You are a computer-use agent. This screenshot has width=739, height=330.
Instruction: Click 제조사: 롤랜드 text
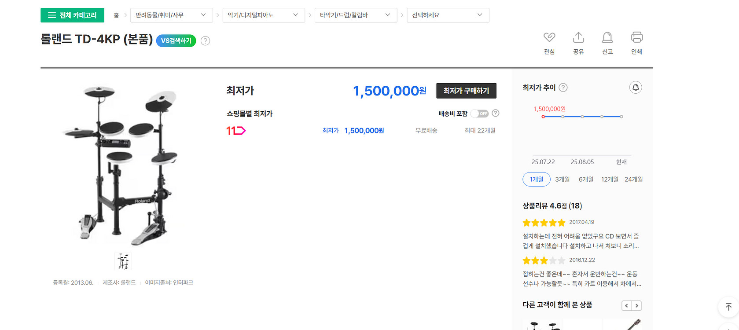pos(119,282)
